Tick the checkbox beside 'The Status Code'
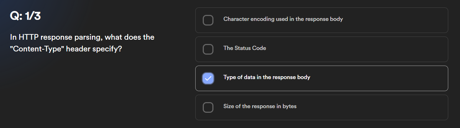 208,49
